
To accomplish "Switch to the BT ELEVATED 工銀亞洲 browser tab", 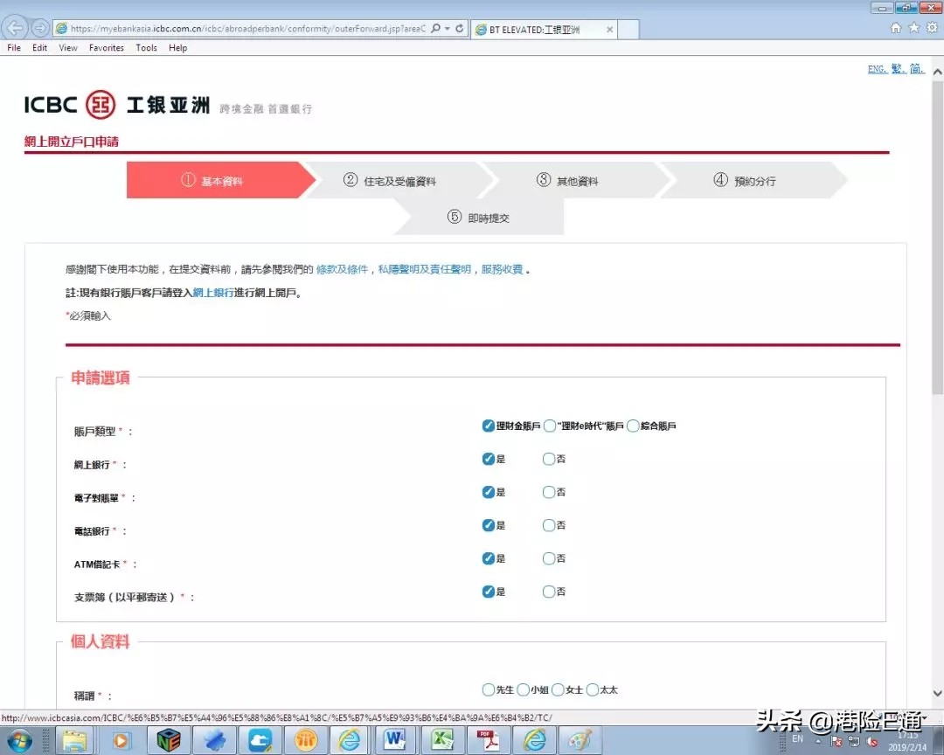I will (x=533, y=28).
